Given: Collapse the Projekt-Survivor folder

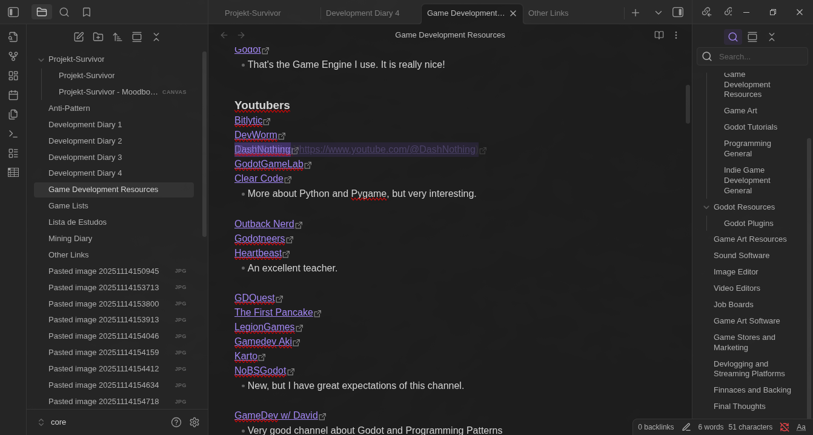Looking at the screenshot, I should [41, 59].
